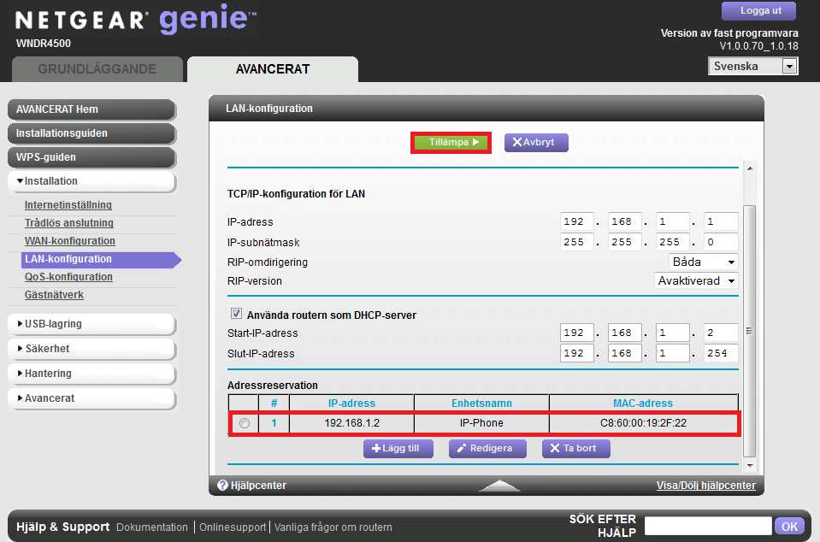This screenshot has height=542, width=820.
Task: Open Trådlös anslutning link
Action: tap(69, 222)
